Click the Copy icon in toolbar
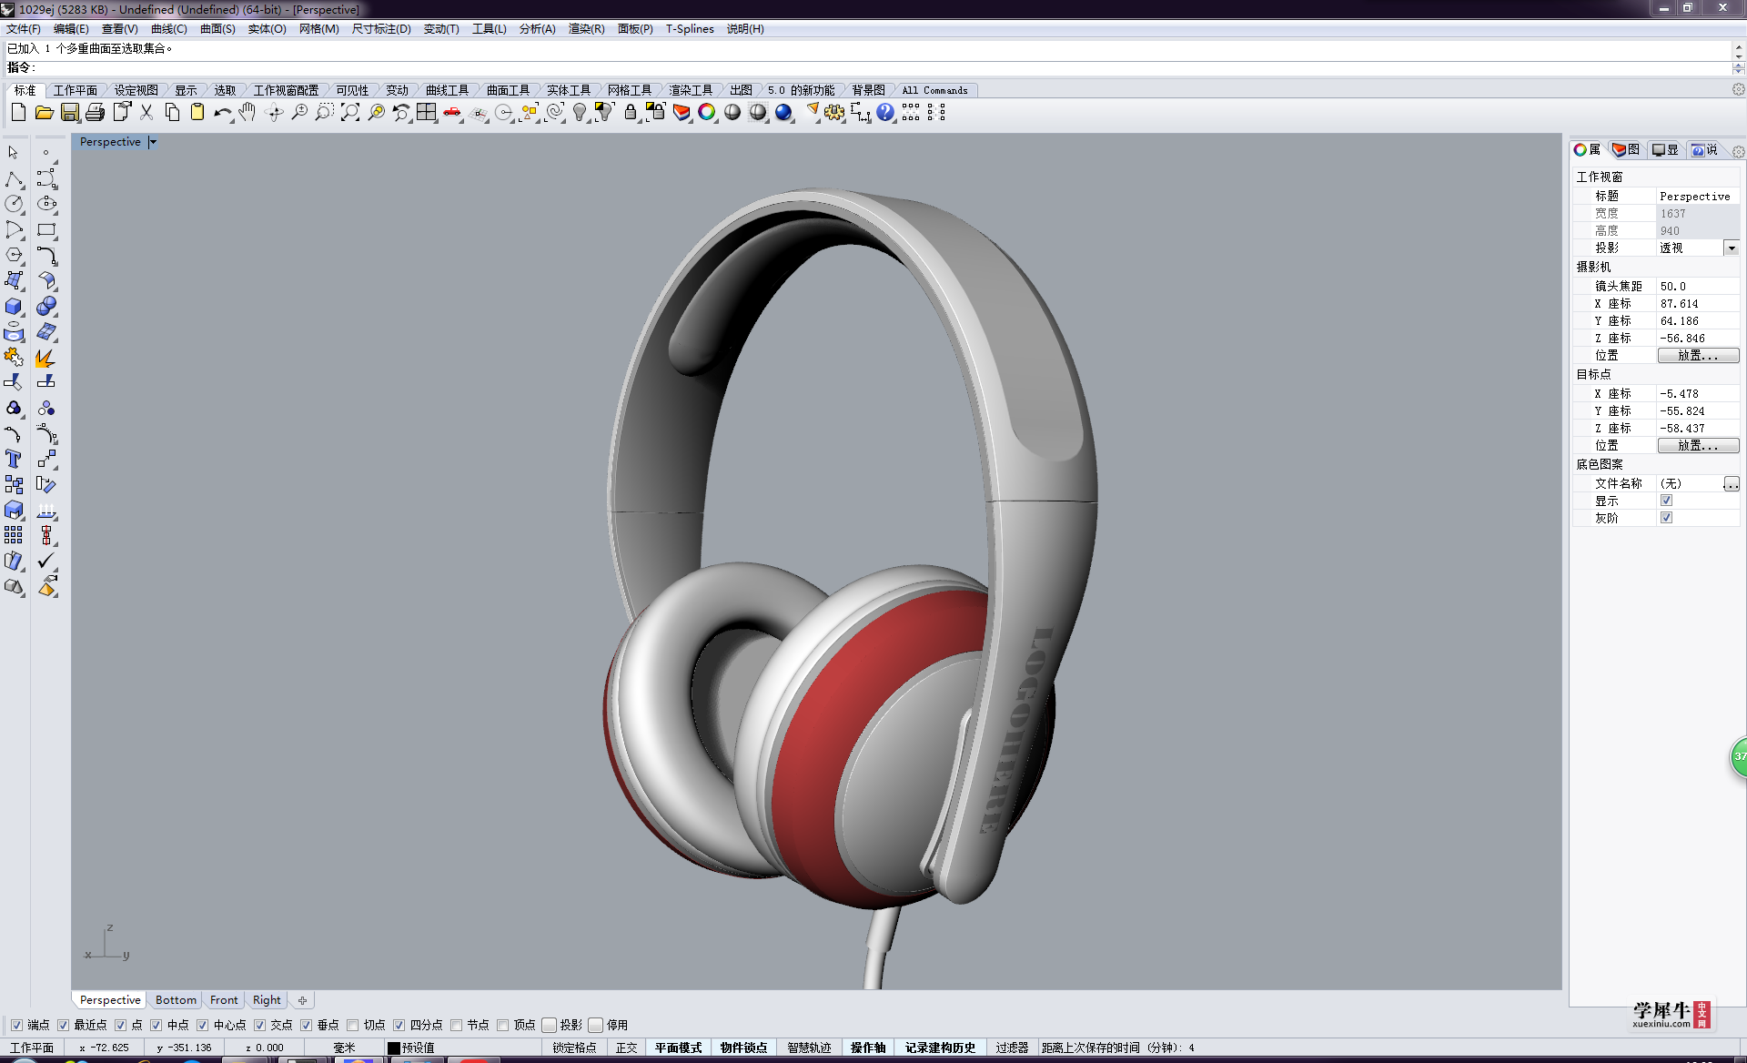 [x=171, y=112]
